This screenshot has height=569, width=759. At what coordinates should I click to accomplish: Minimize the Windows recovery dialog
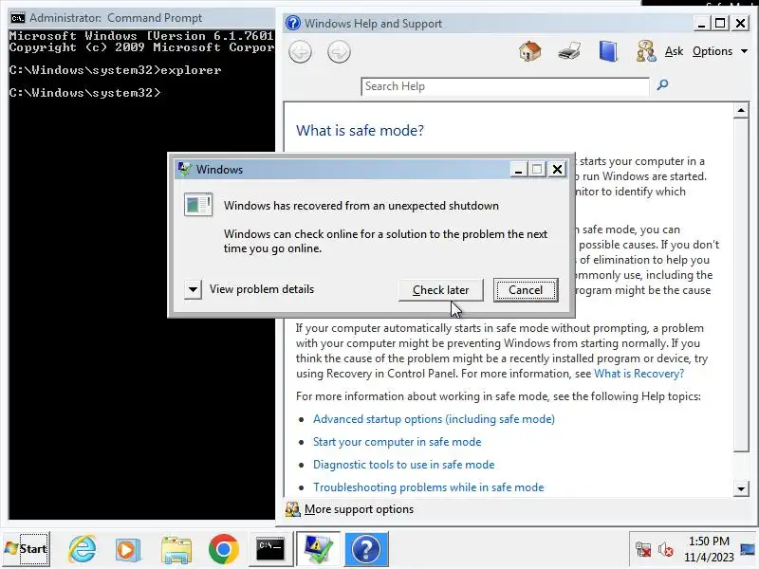(x=518, y=170)
